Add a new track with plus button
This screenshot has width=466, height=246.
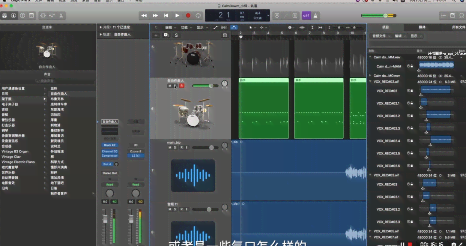156,35
